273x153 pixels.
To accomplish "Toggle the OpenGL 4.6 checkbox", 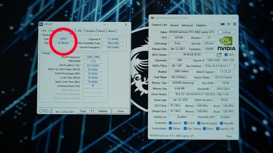I will coord(218,129).
